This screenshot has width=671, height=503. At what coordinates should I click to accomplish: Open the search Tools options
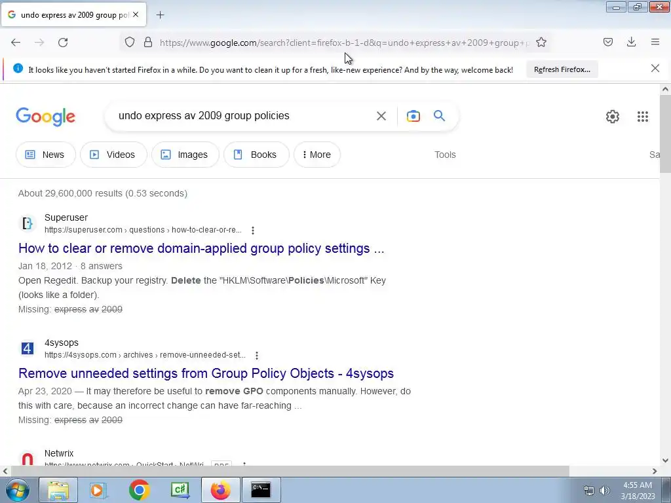pyautogui.click(x=445, y=155)
